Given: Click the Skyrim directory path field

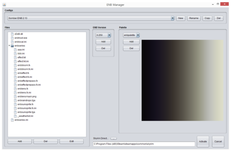Looking at the screenshot, I should pyautogui.click(x=144, y=144).
